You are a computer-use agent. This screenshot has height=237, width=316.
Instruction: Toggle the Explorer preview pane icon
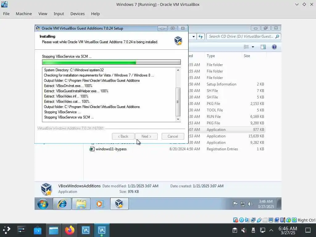(x=263, y=47)
